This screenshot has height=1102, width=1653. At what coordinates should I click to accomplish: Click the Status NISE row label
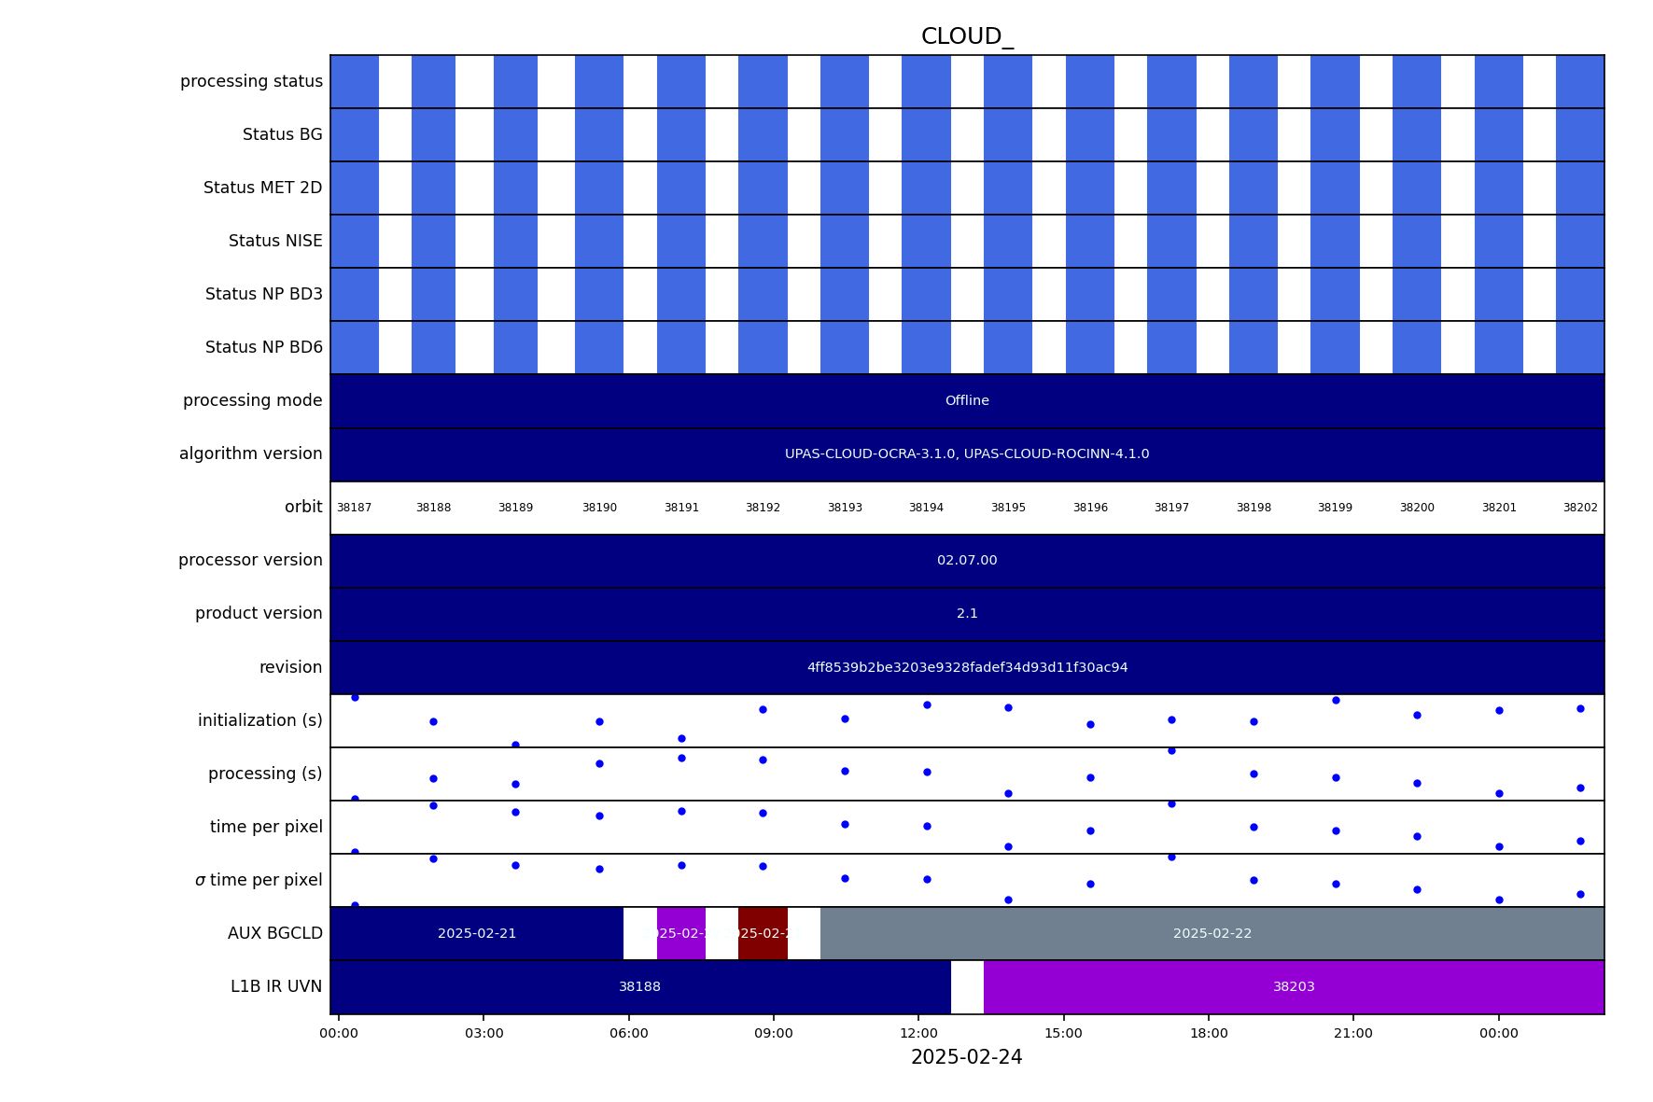pyautogui.click(x=275, y=242)
